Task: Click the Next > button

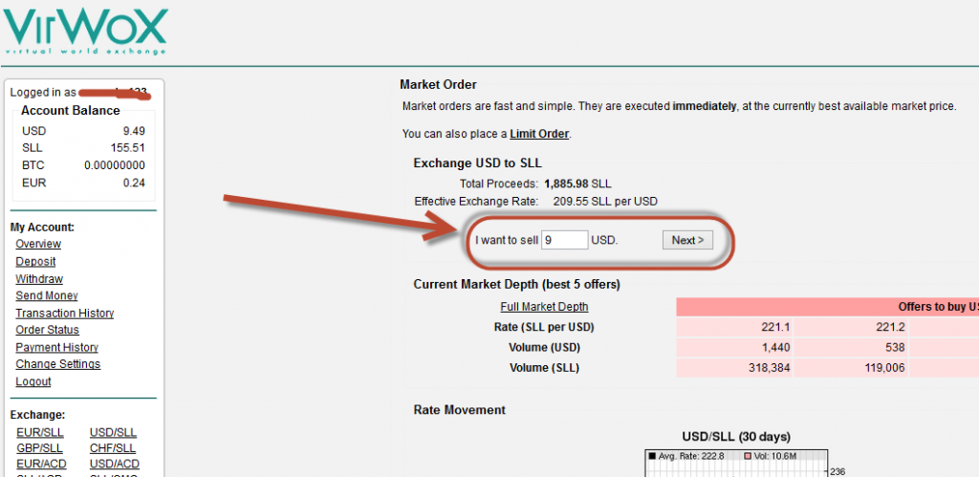Action: (x=687, y=240)
